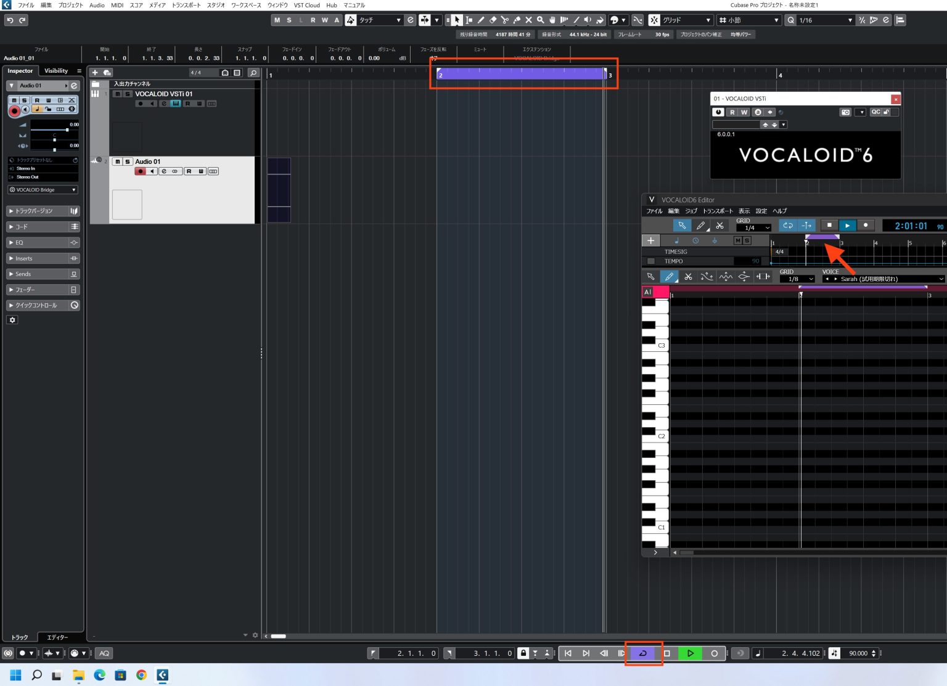Image resolution: width=947 pixels, height=686 pixels.
Task: Select the Glue tool in the project toolbar
Action: point(517,20)
